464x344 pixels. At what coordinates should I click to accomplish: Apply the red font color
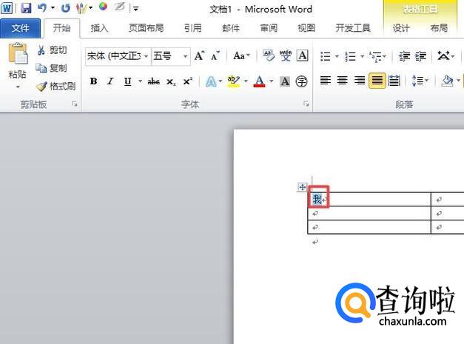[x=259, y=81]
